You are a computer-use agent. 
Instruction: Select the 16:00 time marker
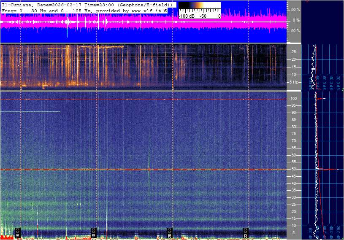coord(18,233)
